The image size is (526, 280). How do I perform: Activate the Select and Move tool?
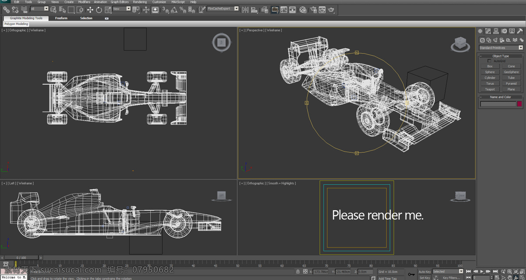pos(90,9)
